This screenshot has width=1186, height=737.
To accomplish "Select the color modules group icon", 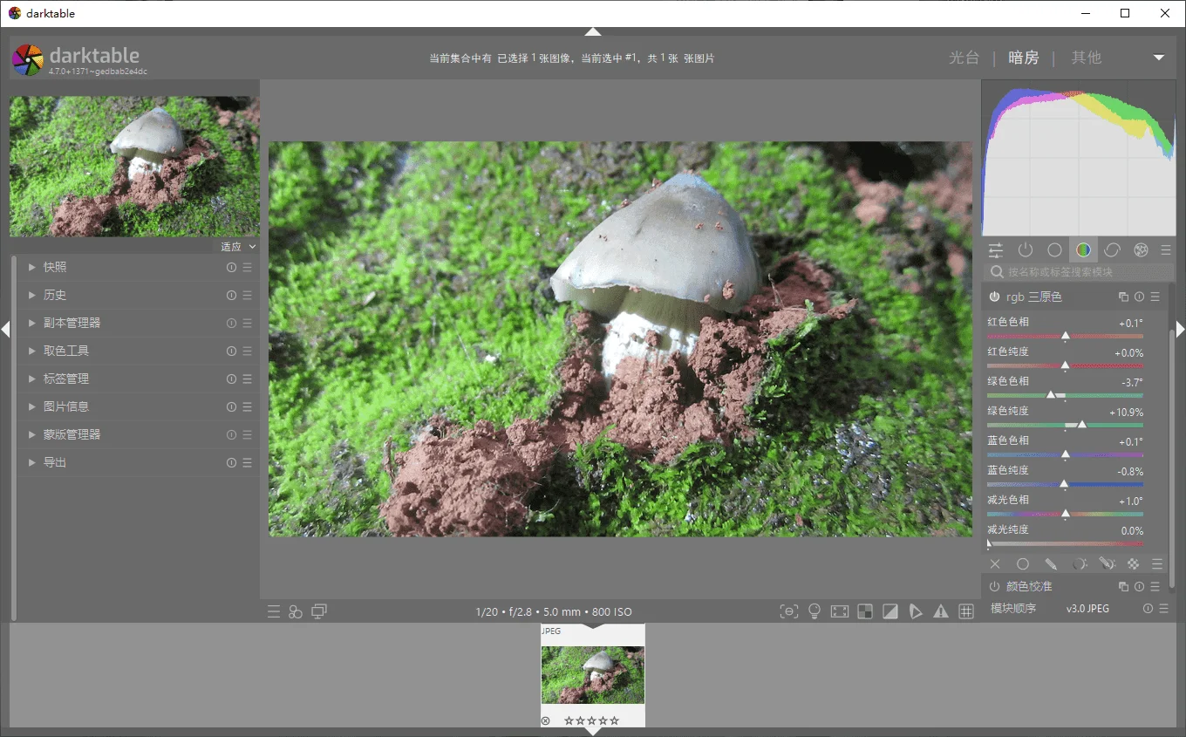I will pyautogui.click(x=1083, y=250).
